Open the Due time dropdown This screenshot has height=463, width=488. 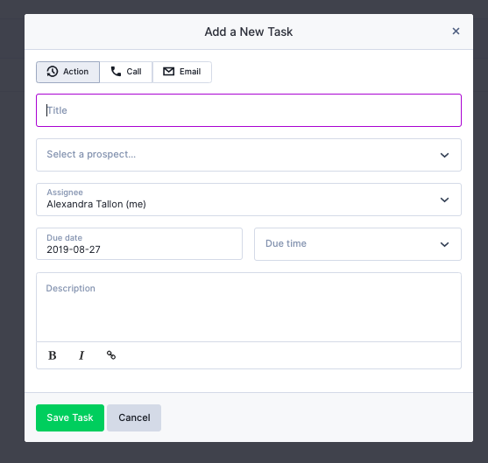click(357, 244)
